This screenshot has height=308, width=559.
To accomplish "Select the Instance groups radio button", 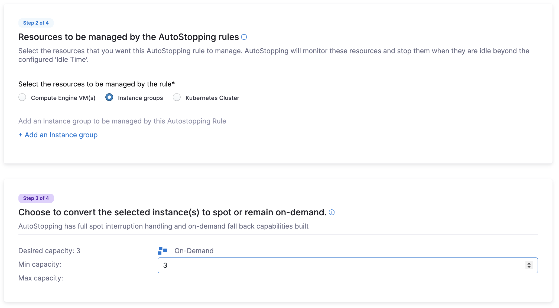I will click(x=109, y=97).
